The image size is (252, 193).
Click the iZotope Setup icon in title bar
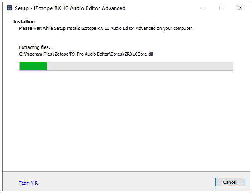click(10, 8)
